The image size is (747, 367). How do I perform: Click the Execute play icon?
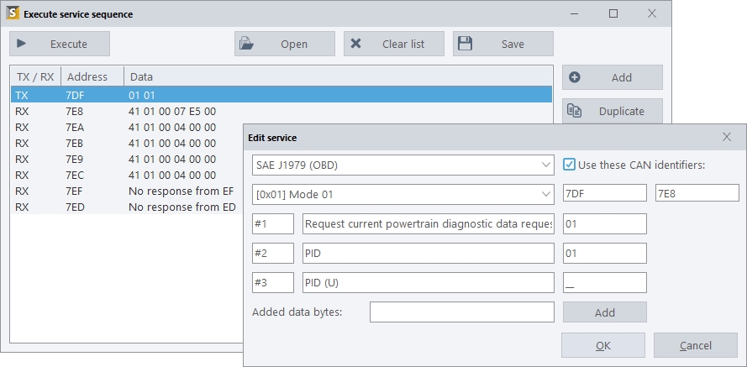22,44
